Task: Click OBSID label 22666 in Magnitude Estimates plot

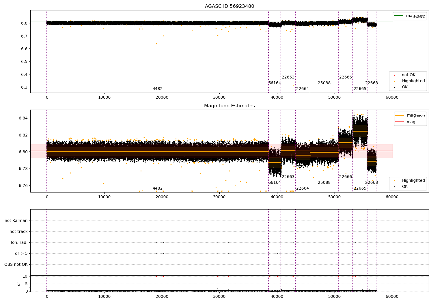Action: tap(346, 177)
